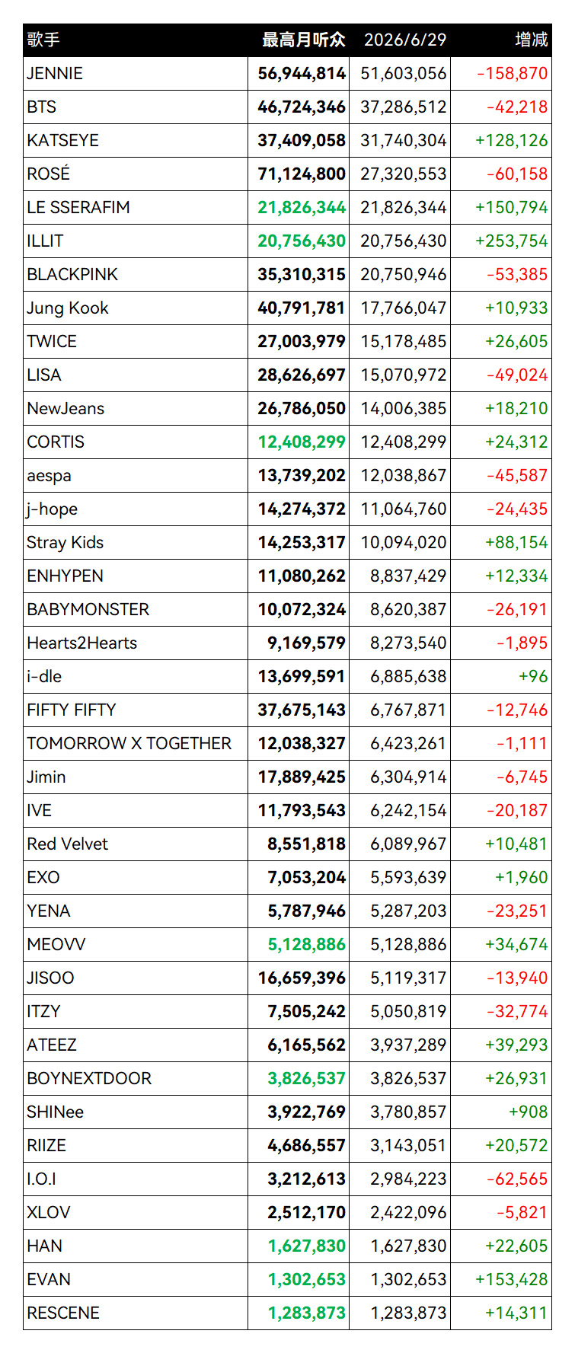Click the NewJeans name cell

65,408
